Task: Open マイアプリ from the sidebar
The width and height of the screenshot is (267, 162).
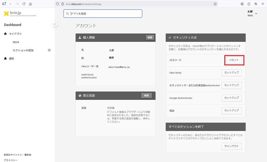Action: pyautogui.click(x=15, y=34)
